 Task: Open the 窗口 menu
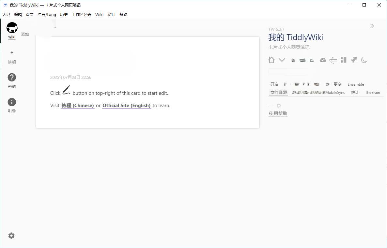point(112,15)
